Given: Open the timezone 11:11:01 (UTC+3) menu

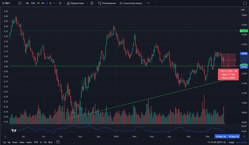Looking at the screenshot, I should tap(217, 142).
